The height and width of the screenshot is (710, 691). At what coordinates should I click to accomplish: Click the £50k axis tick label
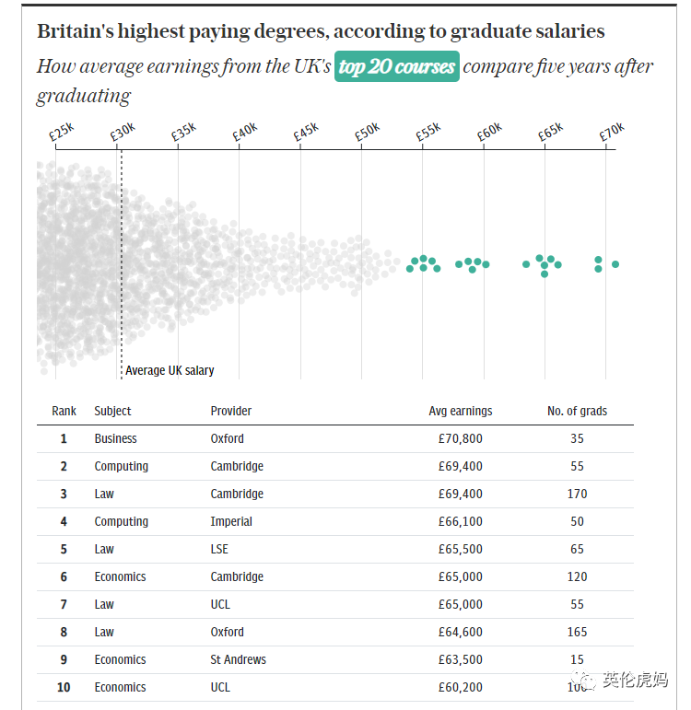tap(368, 134)
